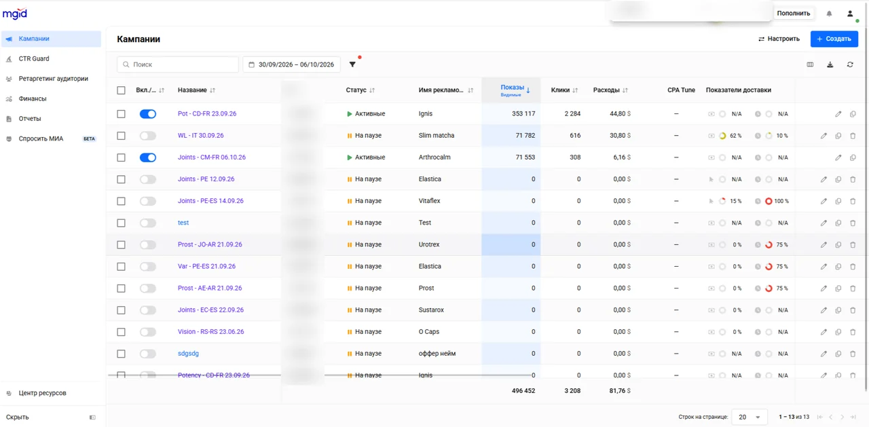Click the Создать button
This screenshot has height=427, width=869.
834,39
